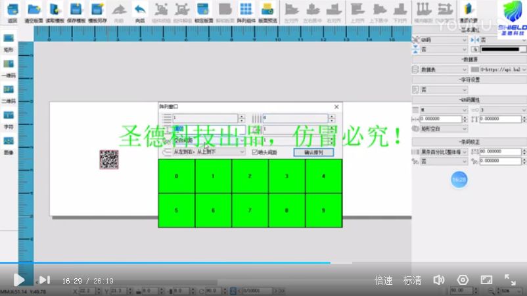The image size is (527, 296).
Task: Open video player settings gear
Action: coord(463,280)
